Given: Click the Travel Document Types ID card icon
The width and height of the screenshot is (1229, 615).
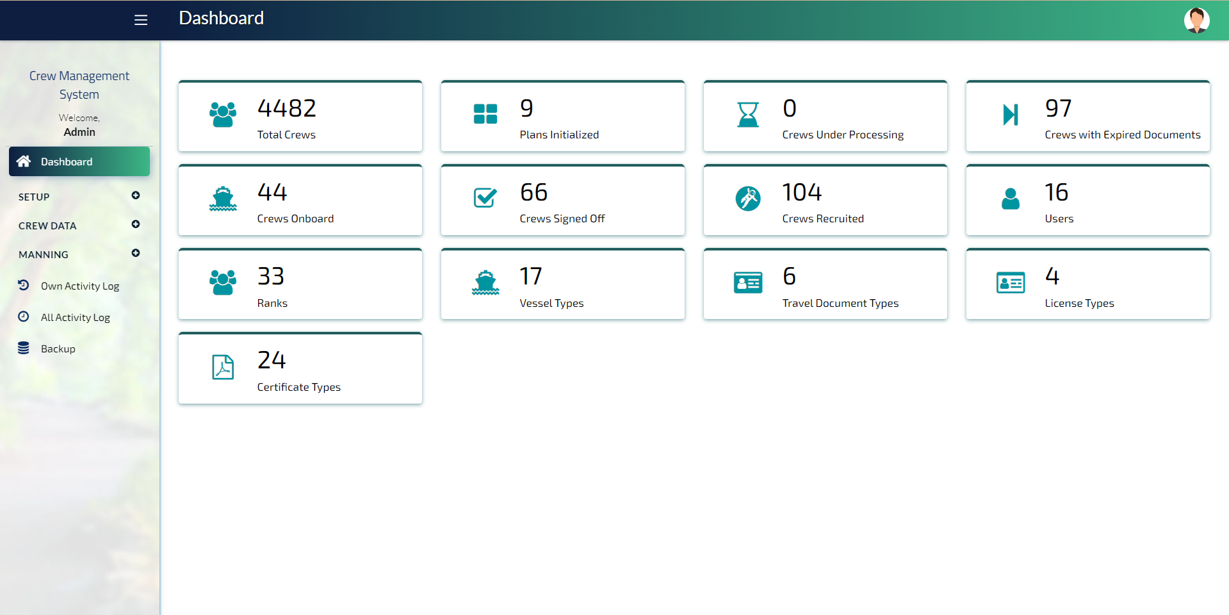Looking at the screenshot, I should [747, 283].
